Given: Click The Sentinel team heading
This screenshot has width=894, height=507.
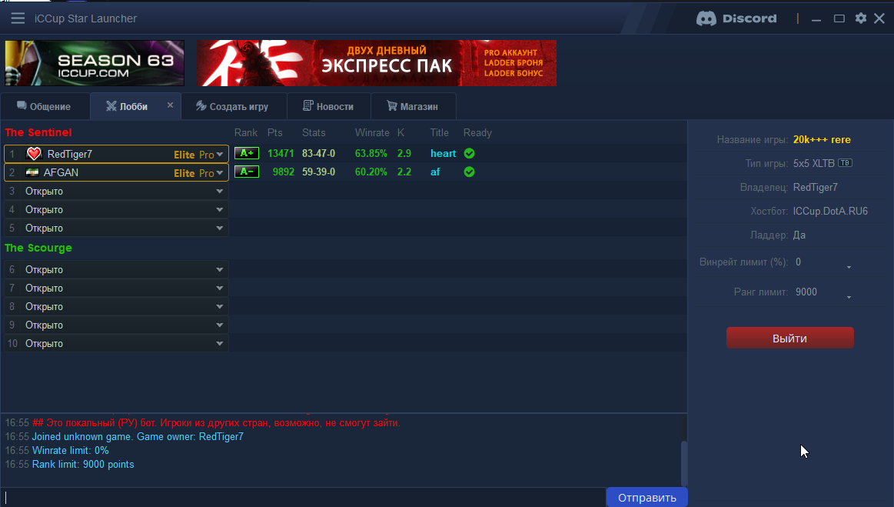Looking at the screenshot, I should point(38,132).
